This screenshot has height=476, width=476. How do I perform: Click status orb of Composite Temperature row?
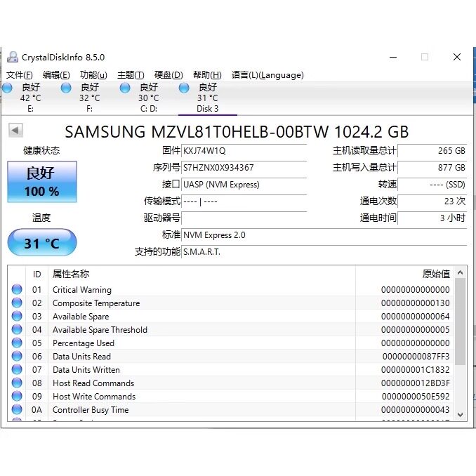coord(17,303)
